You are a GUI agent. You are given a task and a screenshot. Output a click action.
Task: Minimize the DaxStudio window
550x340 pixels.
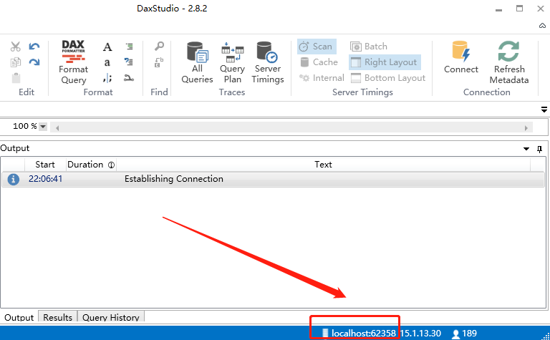tap(498, 10)
